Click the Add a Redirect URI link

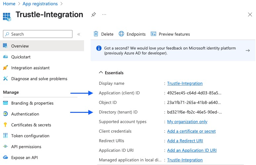tap(185, 141)
